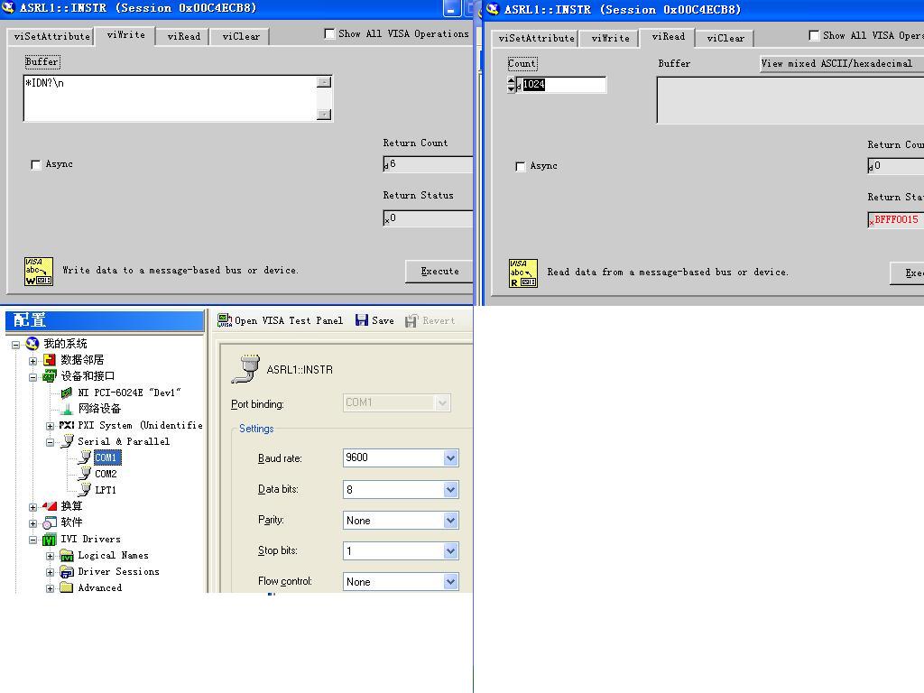Click the Scales icon in tree
This screenshot has height=693, width=924.
click(x=50, y=505)
